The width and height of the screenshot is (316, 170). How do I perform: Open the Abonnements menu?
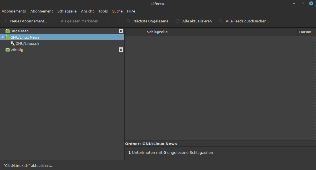coord(14,11)
